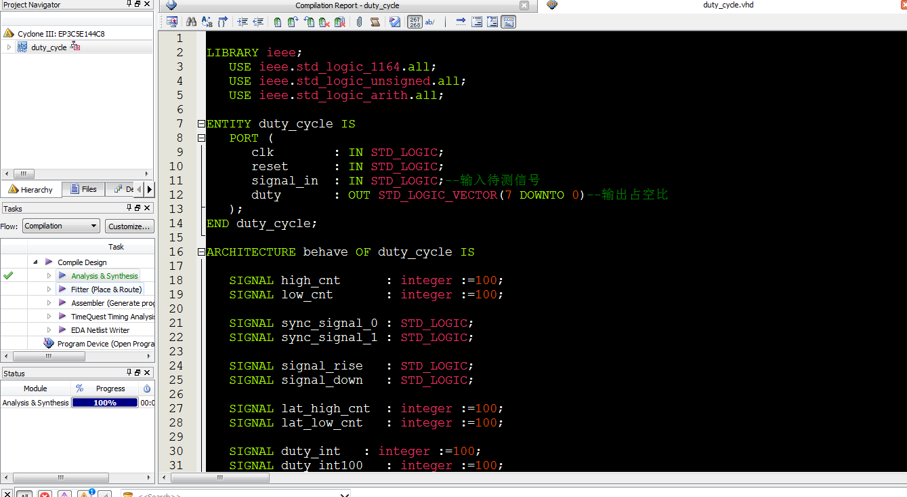The height and width of the screenshot is (497, 907).
Task: Click the Module column header in Status
Action: click(x=35, y=389)
